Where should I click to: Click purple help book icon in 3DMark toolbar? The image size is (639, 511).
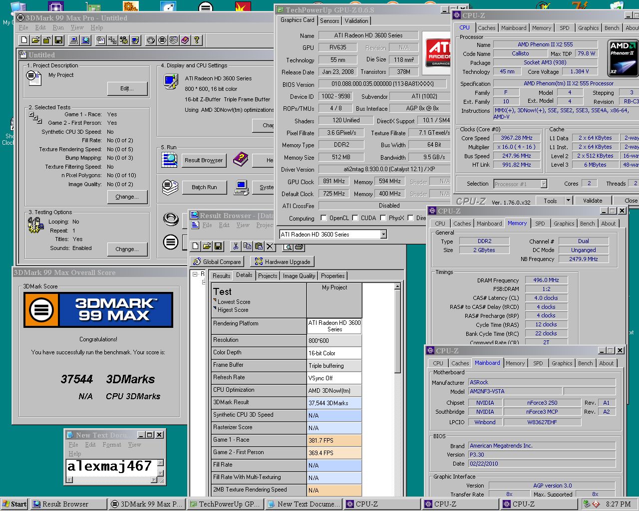point(185,40)
